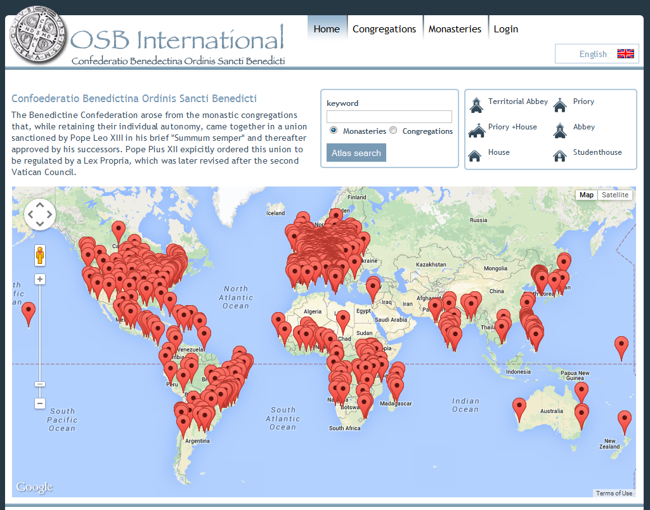Click the Atlas search button
This screenshot has height=510, width=650.
tap(356, 153)
